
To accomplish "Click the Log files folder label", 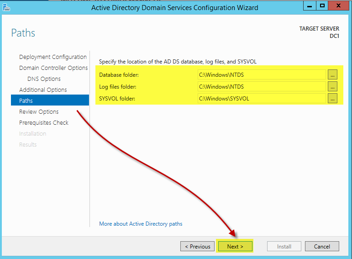I will tap(117, 87).
